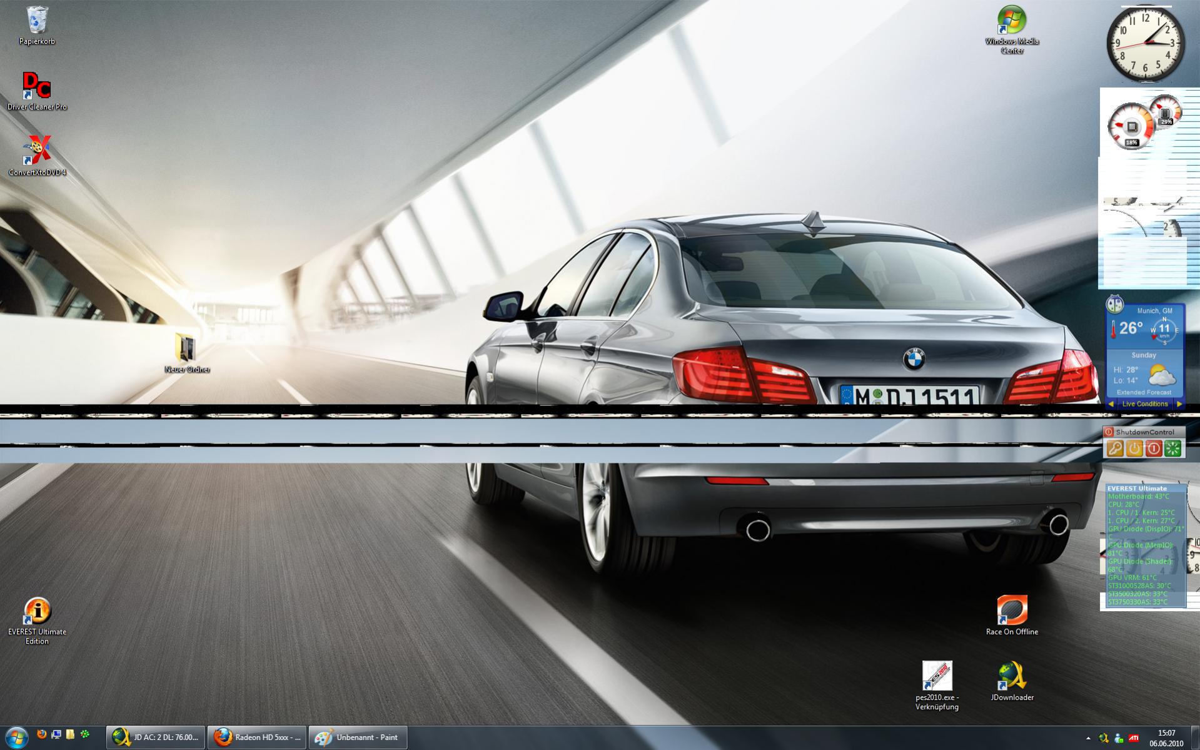Image resolution: width=1200 pixels, height=750 pixels.
Task: Open yellow folder quick launch icon
Action: pyautogui.click(x=71, y=734)
